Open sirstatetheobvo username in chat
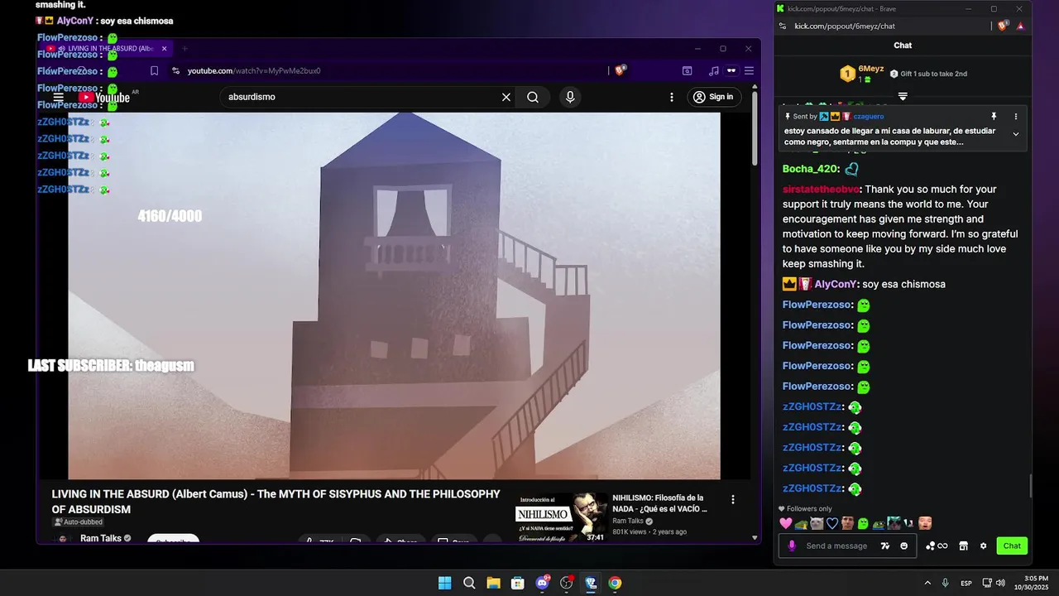This screenshot has height=596, width=1059. coord(821,189)
